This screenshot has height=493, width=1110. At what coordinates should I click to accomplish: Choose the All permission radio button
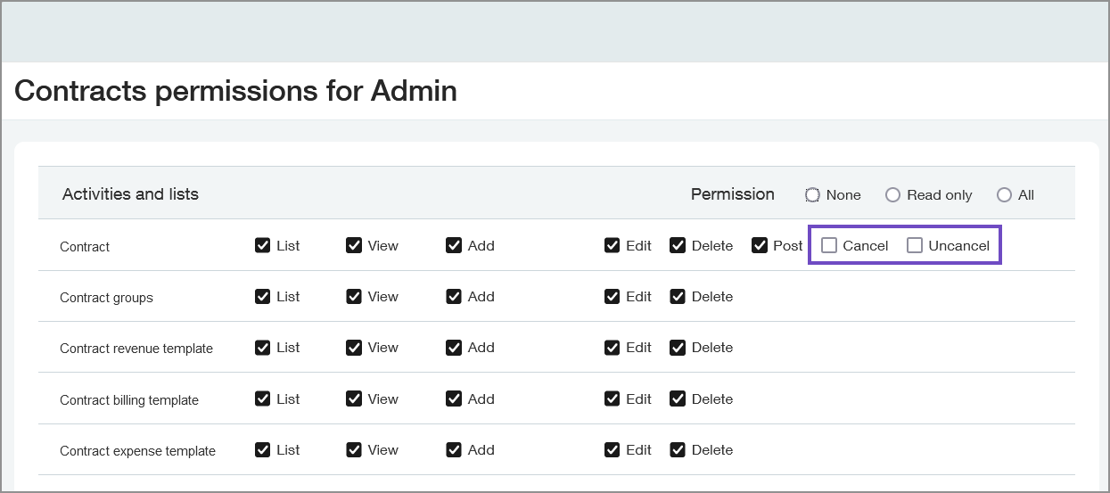point(1005,195)
